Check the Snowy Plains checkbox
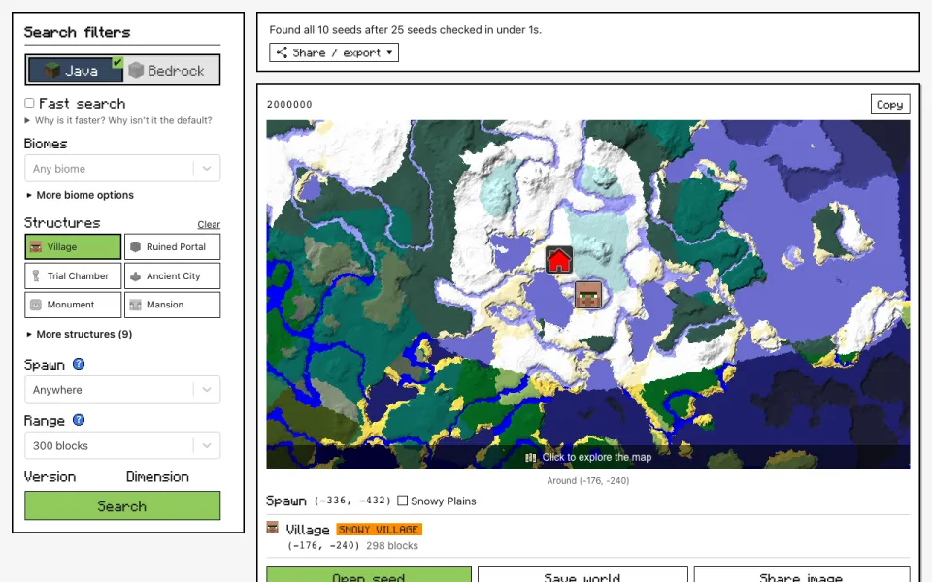932x582 pixels. [x=402, y=501]
